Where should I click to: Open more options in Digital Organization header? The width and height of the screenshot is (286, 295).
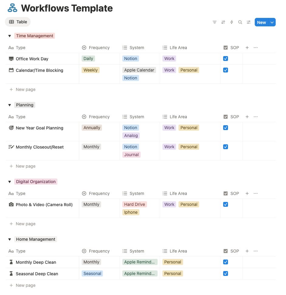[255, 193]
